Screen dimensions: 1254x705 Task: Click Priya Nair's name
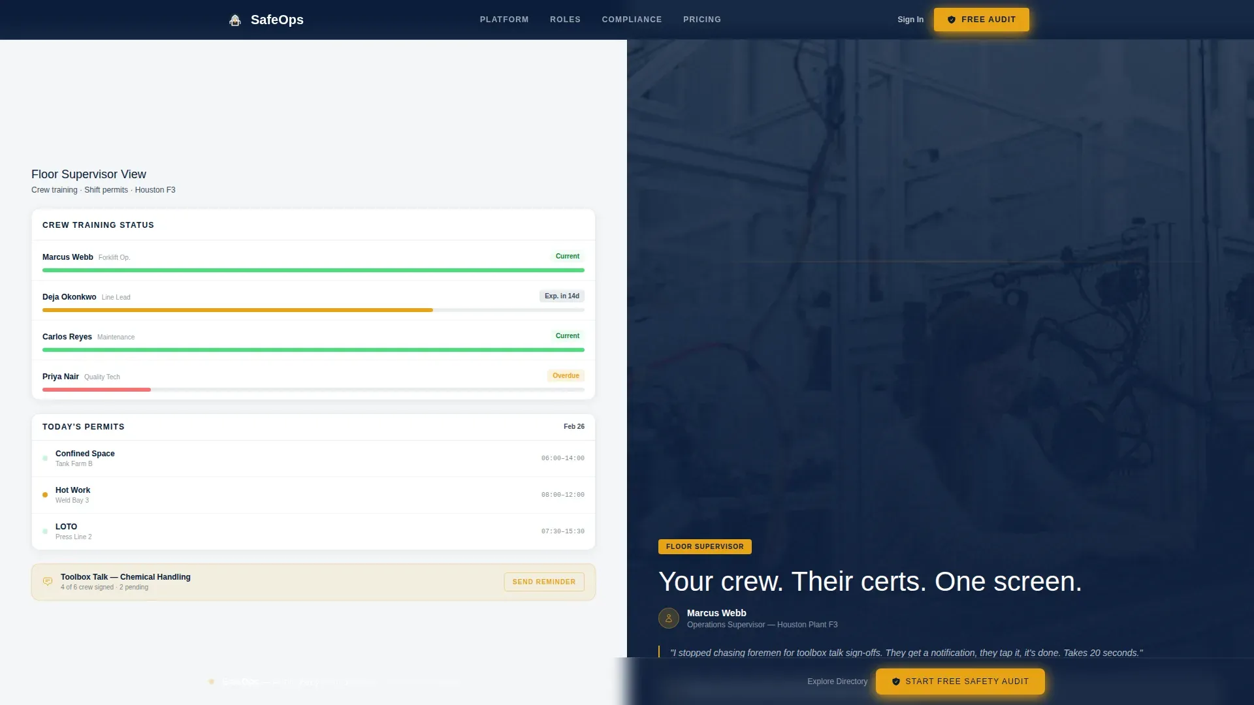pyautogui.click(x=61, y=377)
